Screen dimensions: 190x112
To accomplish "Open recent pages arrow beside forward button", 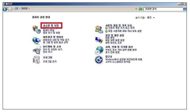I will click(13, 9).
